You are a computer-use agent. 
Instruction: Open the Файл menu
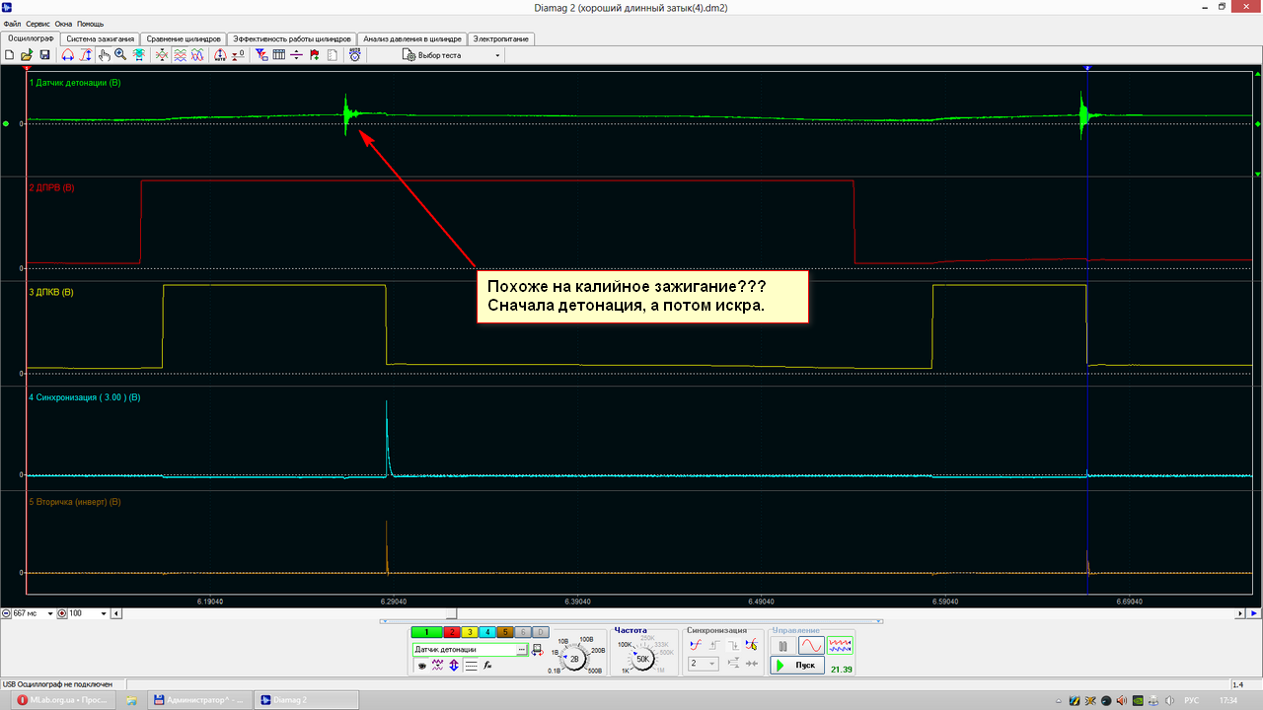coord(12,23)
